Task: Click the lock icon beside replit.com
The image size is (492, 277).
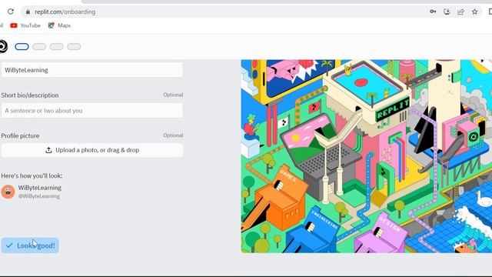Action: pyautogui.click(x=28, y=12)
